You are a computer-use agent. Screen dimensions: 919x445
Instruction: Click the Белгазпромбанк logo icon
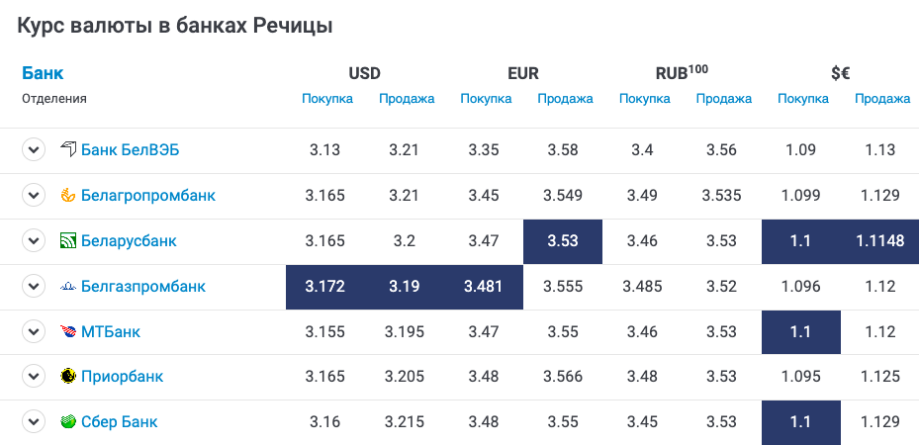point(68,286)
